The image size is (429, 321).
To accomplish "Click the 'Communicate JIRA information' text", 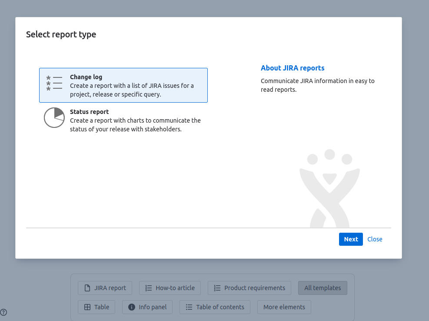I will 317,85.
